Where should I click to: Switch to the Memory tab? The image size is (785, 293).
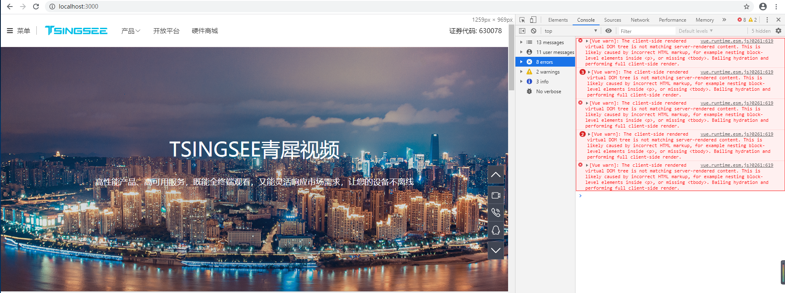(705, 20)
